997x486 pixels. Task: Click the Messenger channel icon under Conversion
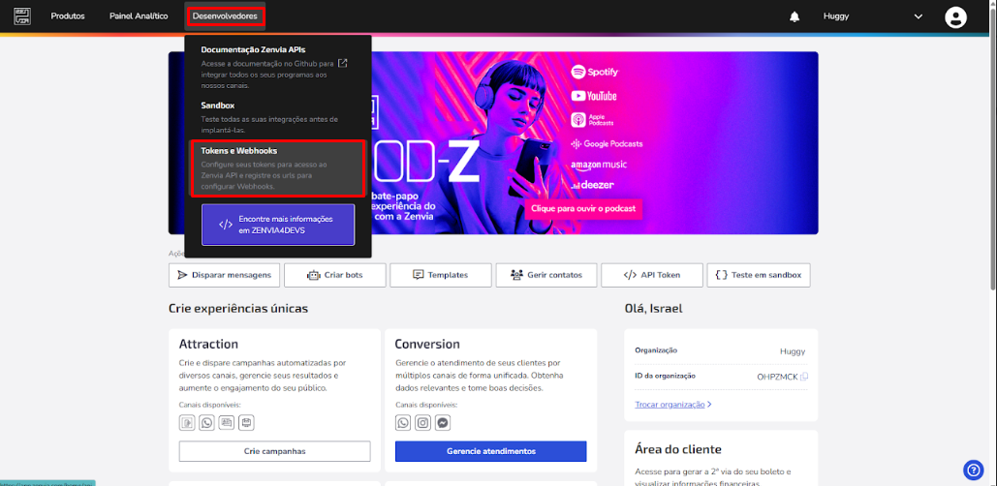click(x=444, y=422)
